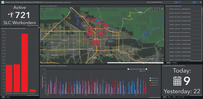Click the 721 active workorders count
Screen dimensions: 203x99
[x=22, y=15]
